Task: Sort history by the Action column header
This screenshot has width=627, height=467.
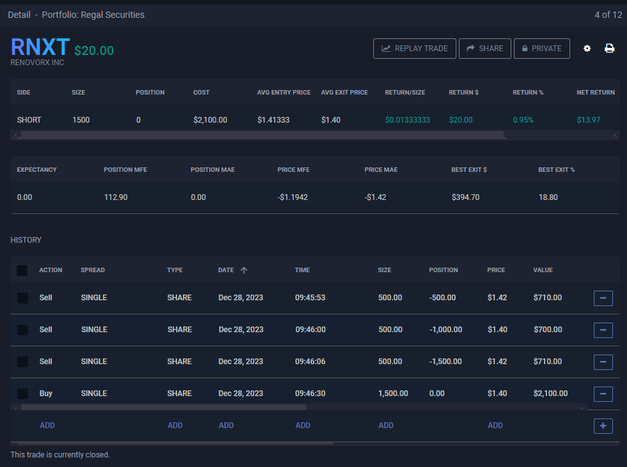Action: coord(50,270)
